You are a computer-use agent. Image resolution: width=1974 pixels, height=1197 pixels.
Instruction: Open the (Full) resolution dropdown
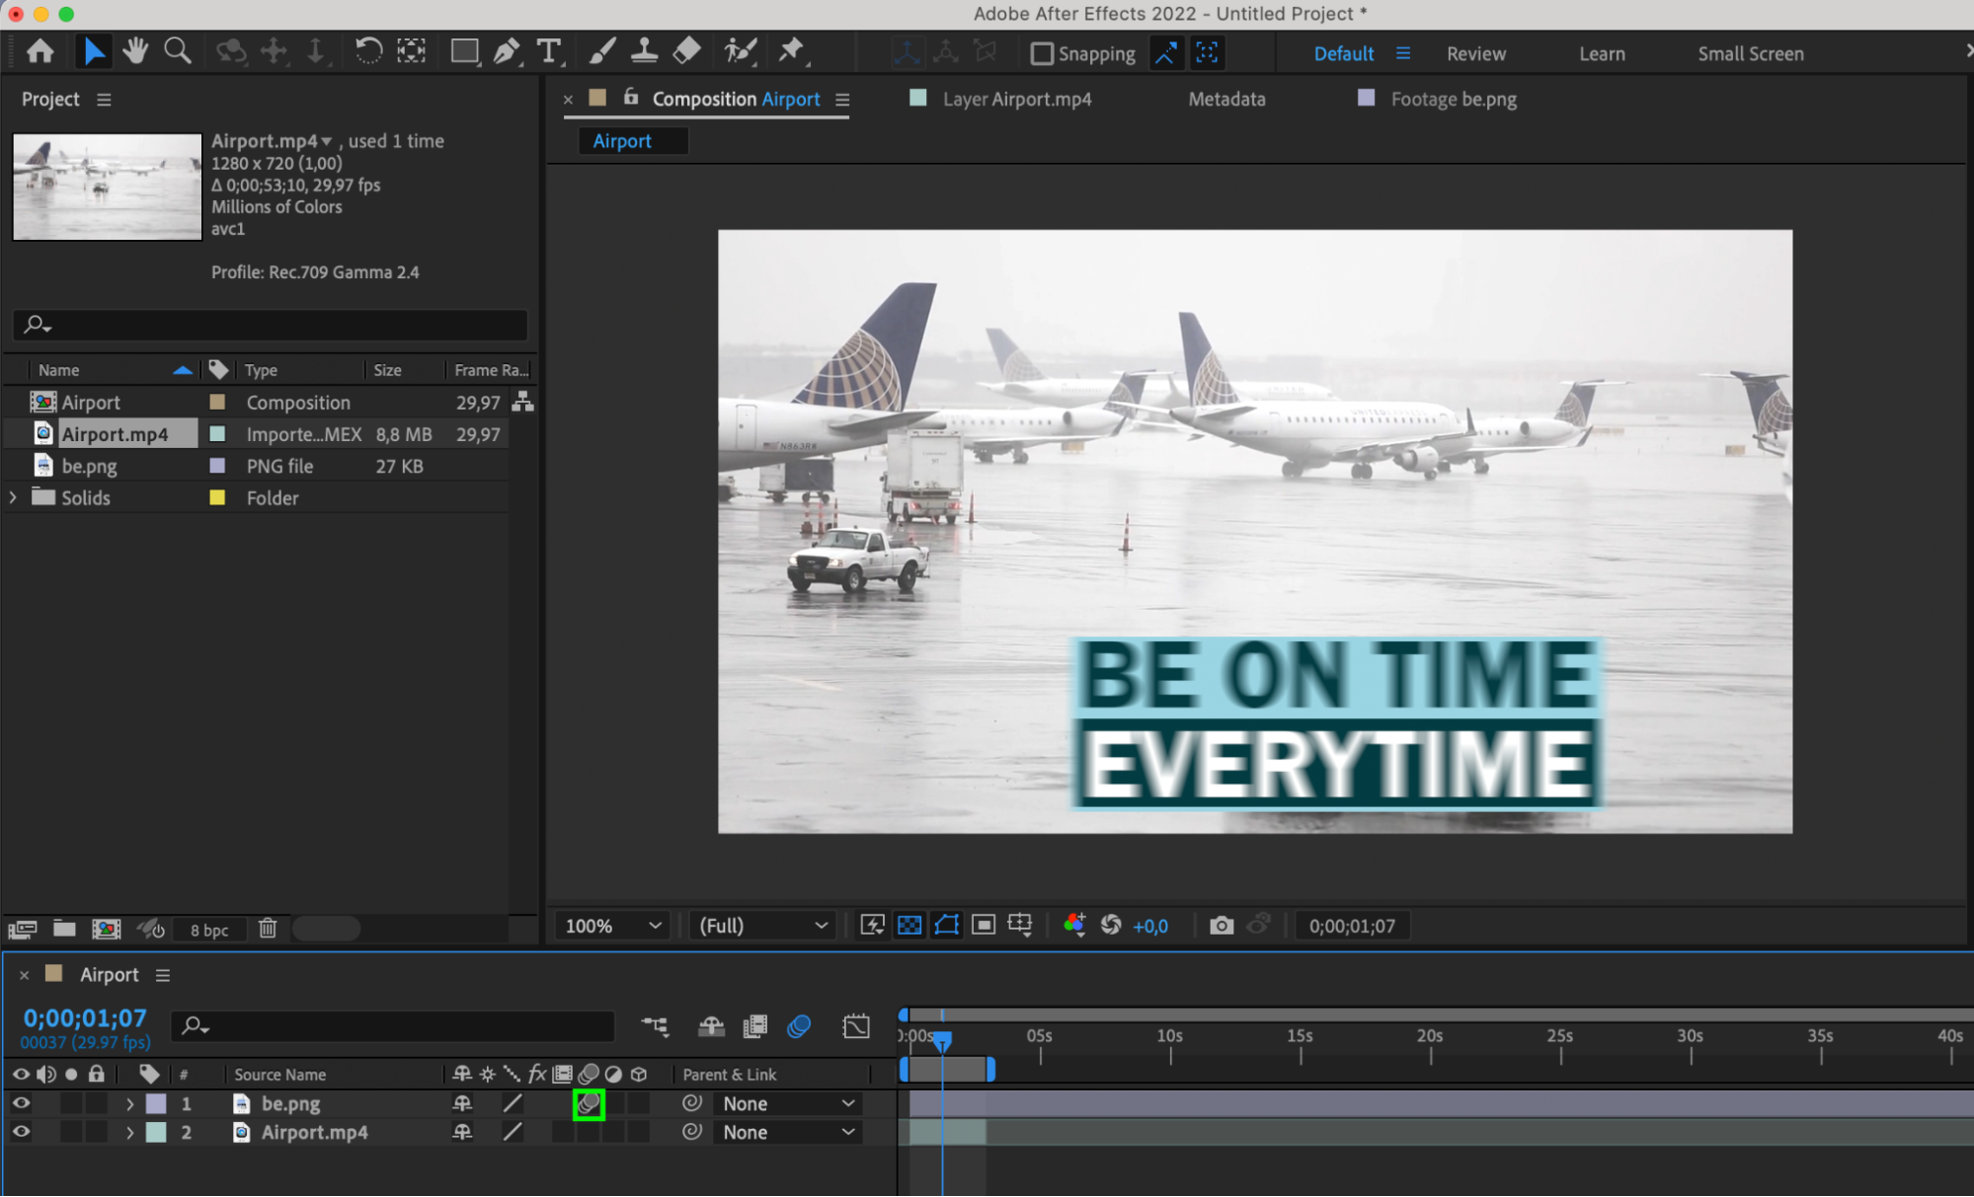(762, 926)
